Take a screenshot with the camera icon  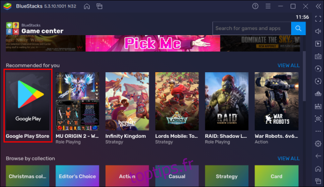tap(318, 119)
